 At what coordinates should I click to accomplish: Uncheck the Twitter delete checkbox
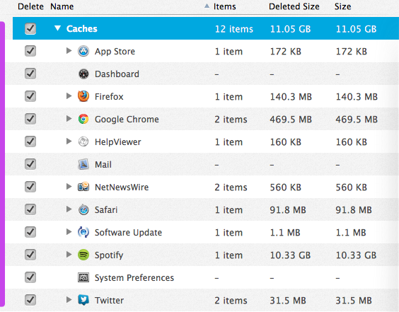coord(30,300)
